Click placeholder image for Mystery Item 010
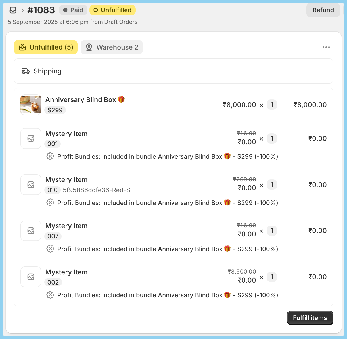This screenshot has height=339, width=347. 31,185
